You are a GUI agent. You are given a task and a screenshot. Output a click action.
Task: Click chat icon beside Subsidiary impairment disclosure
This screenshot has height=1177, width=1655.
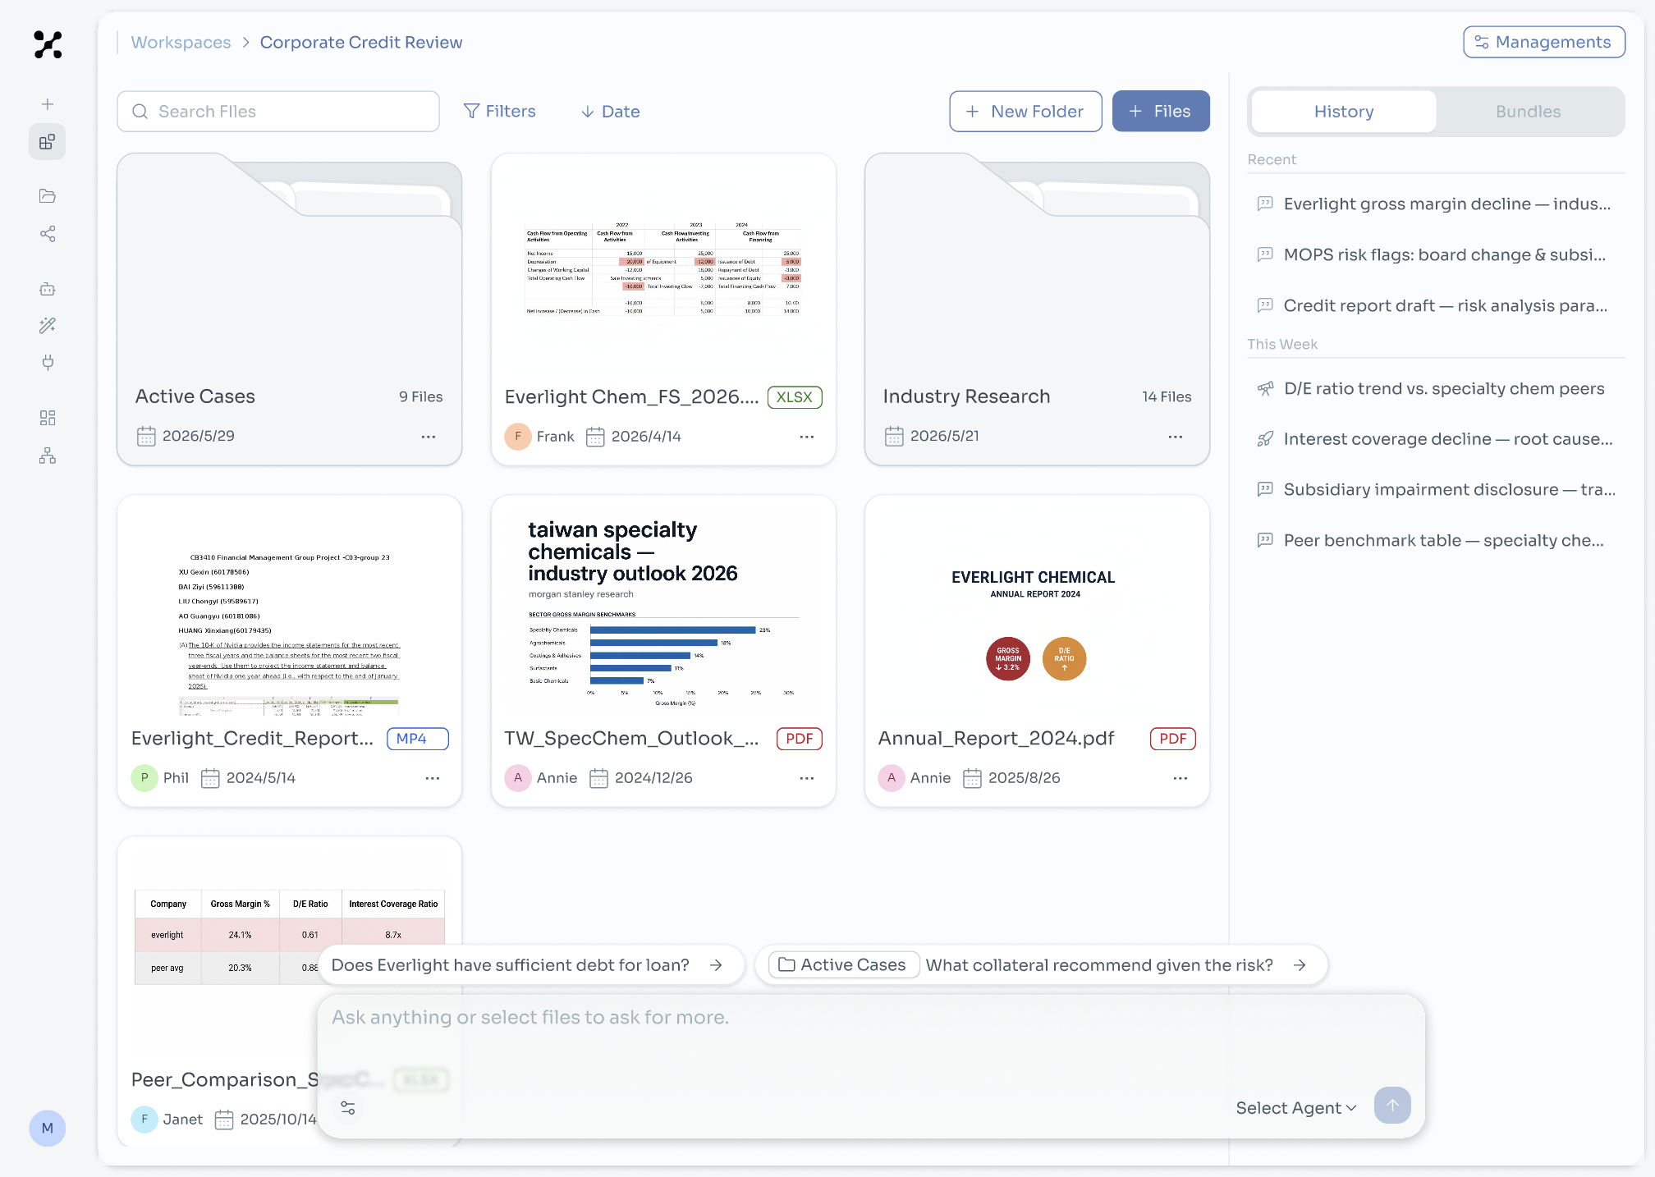point(1266,489)
